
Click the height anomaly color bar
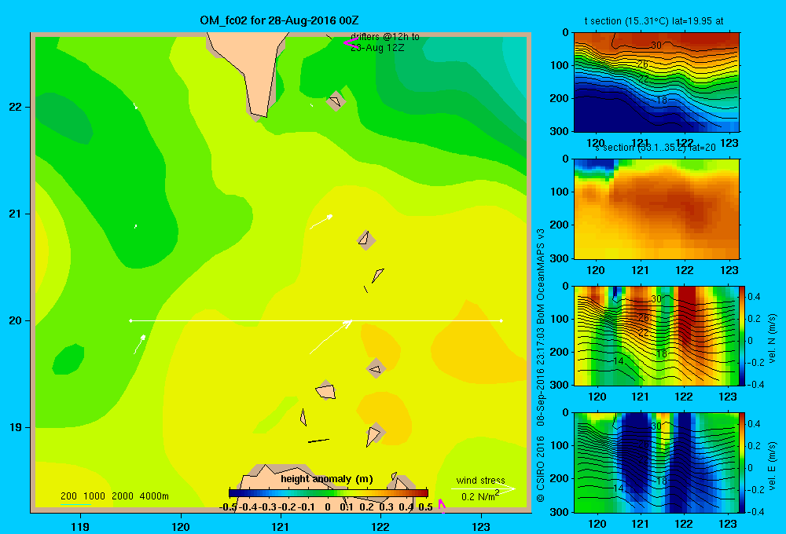[x=329, y=493]
